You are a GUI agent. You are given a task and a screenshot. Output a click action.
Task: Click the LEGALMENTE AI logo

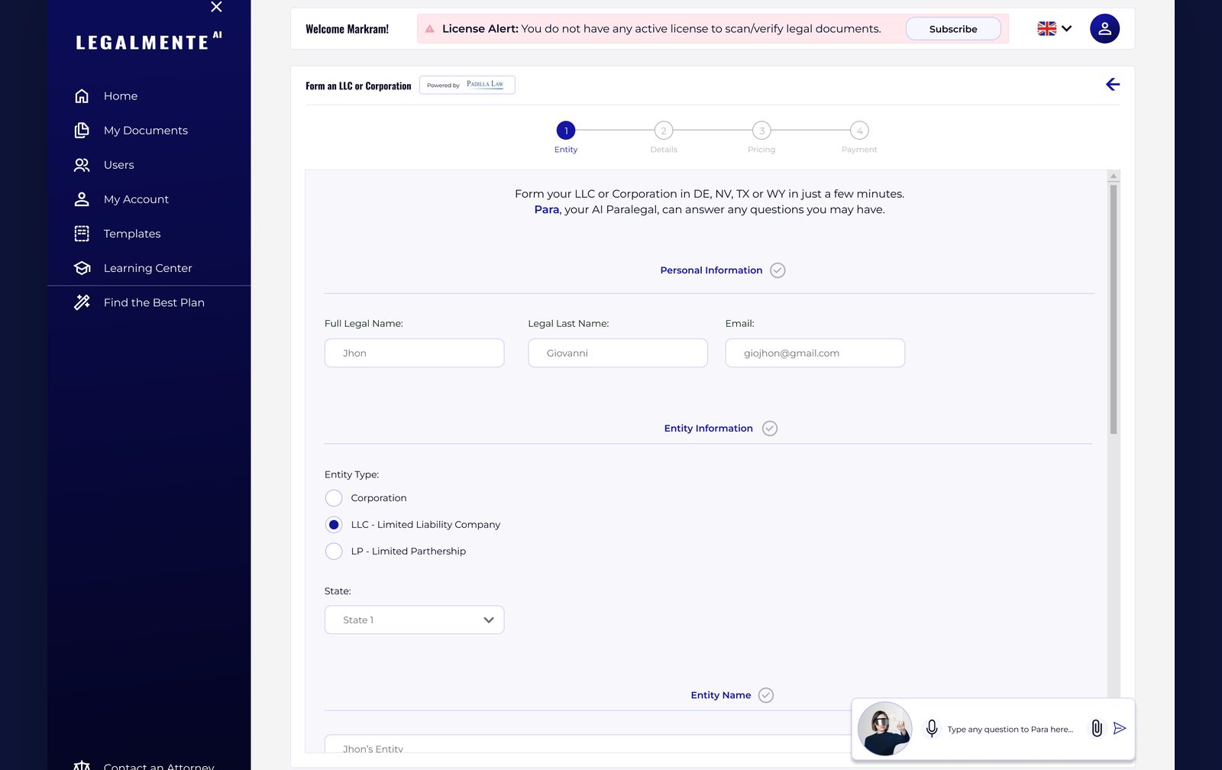click(x=149, y=41)
